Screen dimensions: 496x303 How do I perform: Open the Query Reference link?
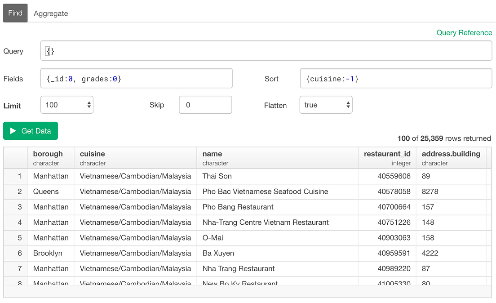(464, 32)
